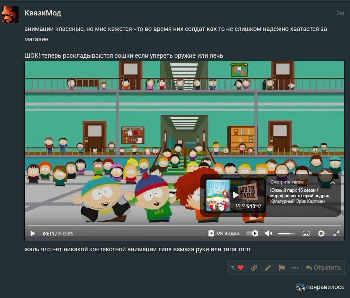Collapse the Смотрите также panel chevron
Screen dimensions: 350x298
pyautogui.click(x=333, y=183)
